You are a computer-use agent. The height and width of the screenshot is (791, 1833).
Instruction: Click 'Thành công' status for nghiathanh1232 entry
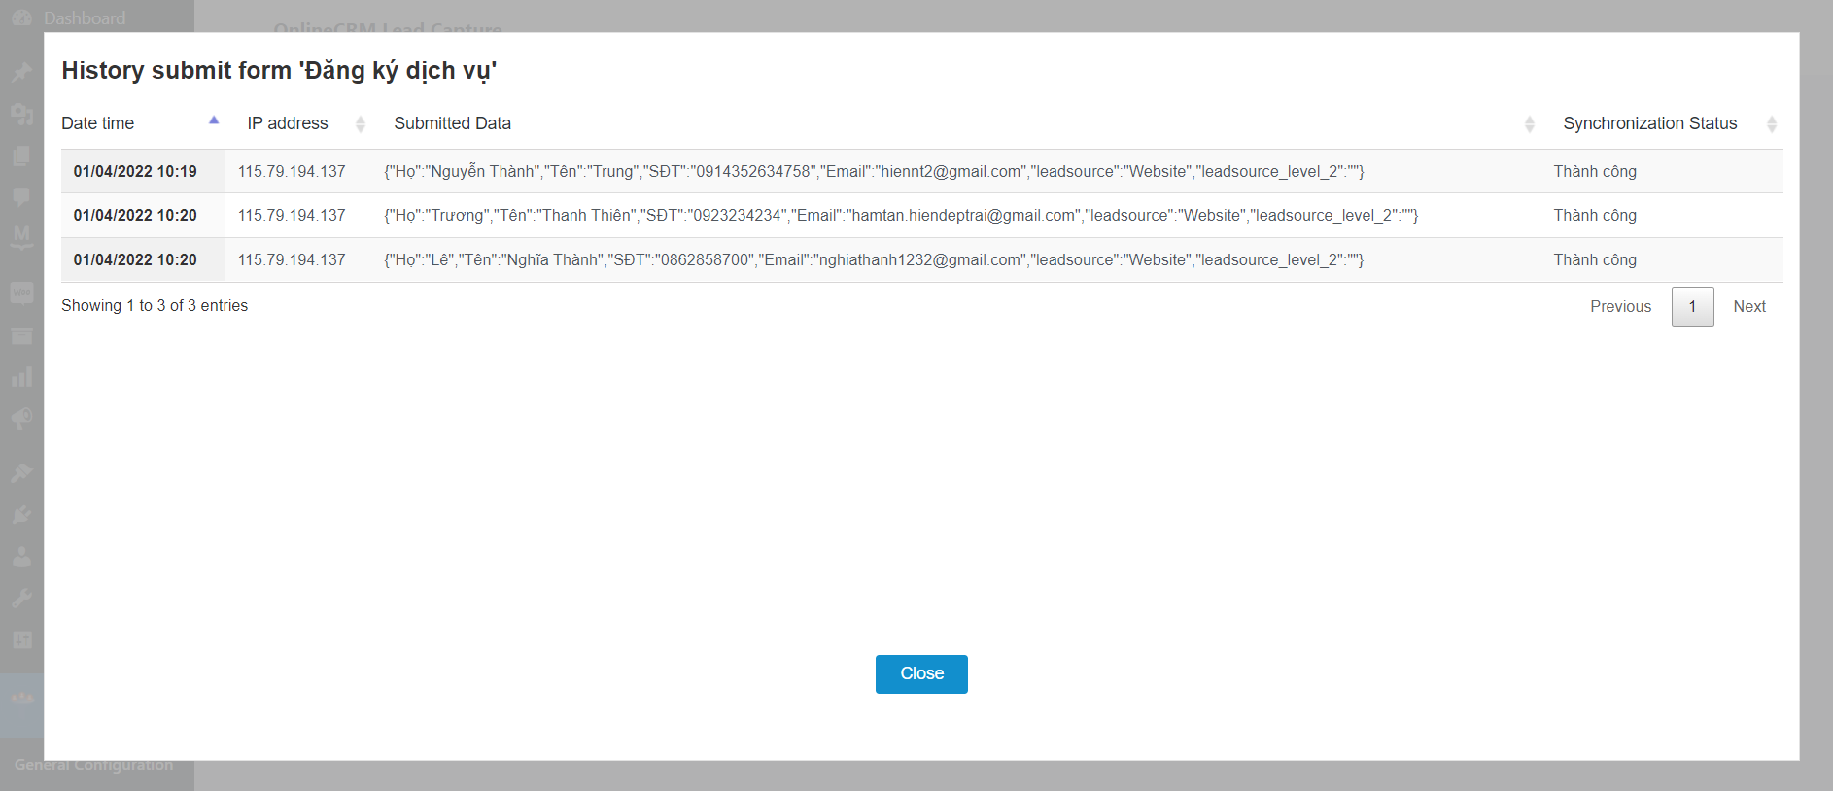(x=1595, y=259)
